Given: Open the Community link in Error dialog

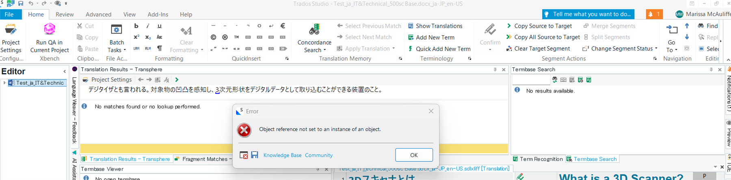Looking at the screenshot, I should pyautogui.click(x=319, y=155).
